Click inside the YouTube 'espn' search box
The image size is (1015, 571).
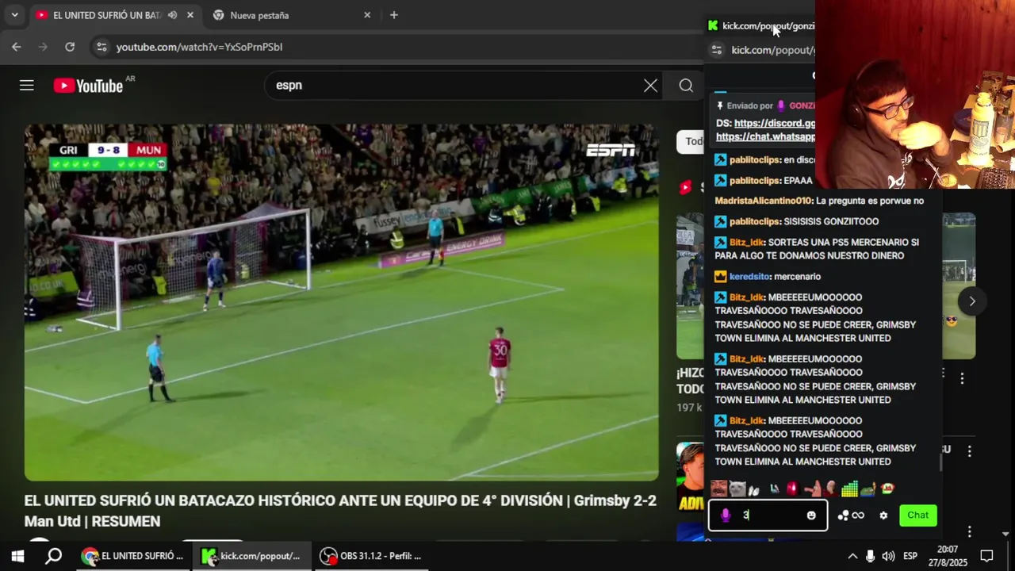click(452, 86)
